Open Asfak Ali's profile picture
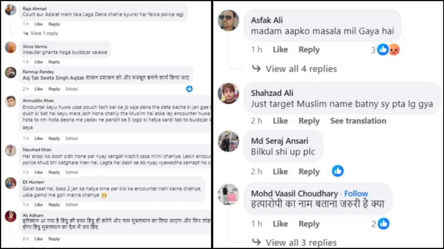Screen dimensions: 444x249 point(229,20)
